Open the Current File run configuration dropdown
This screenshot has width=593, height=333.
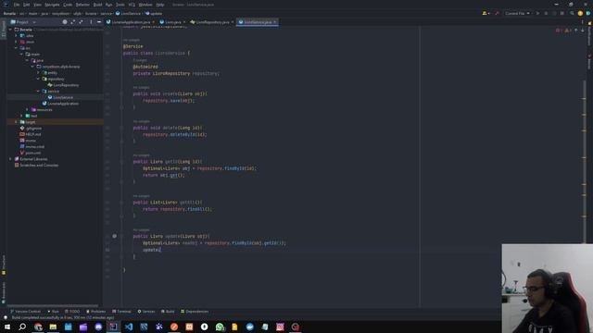tap(517, 13)
